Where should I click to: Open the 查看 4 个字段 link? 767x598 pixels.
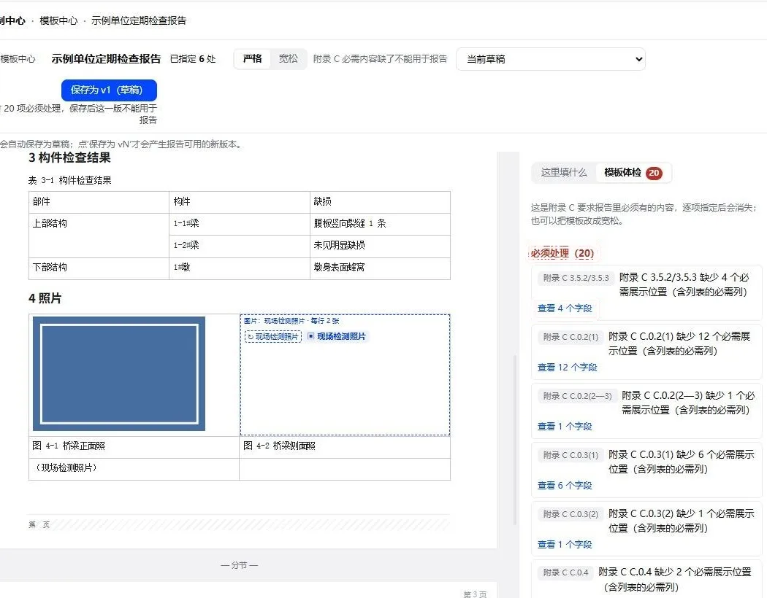tap(565, 308)
